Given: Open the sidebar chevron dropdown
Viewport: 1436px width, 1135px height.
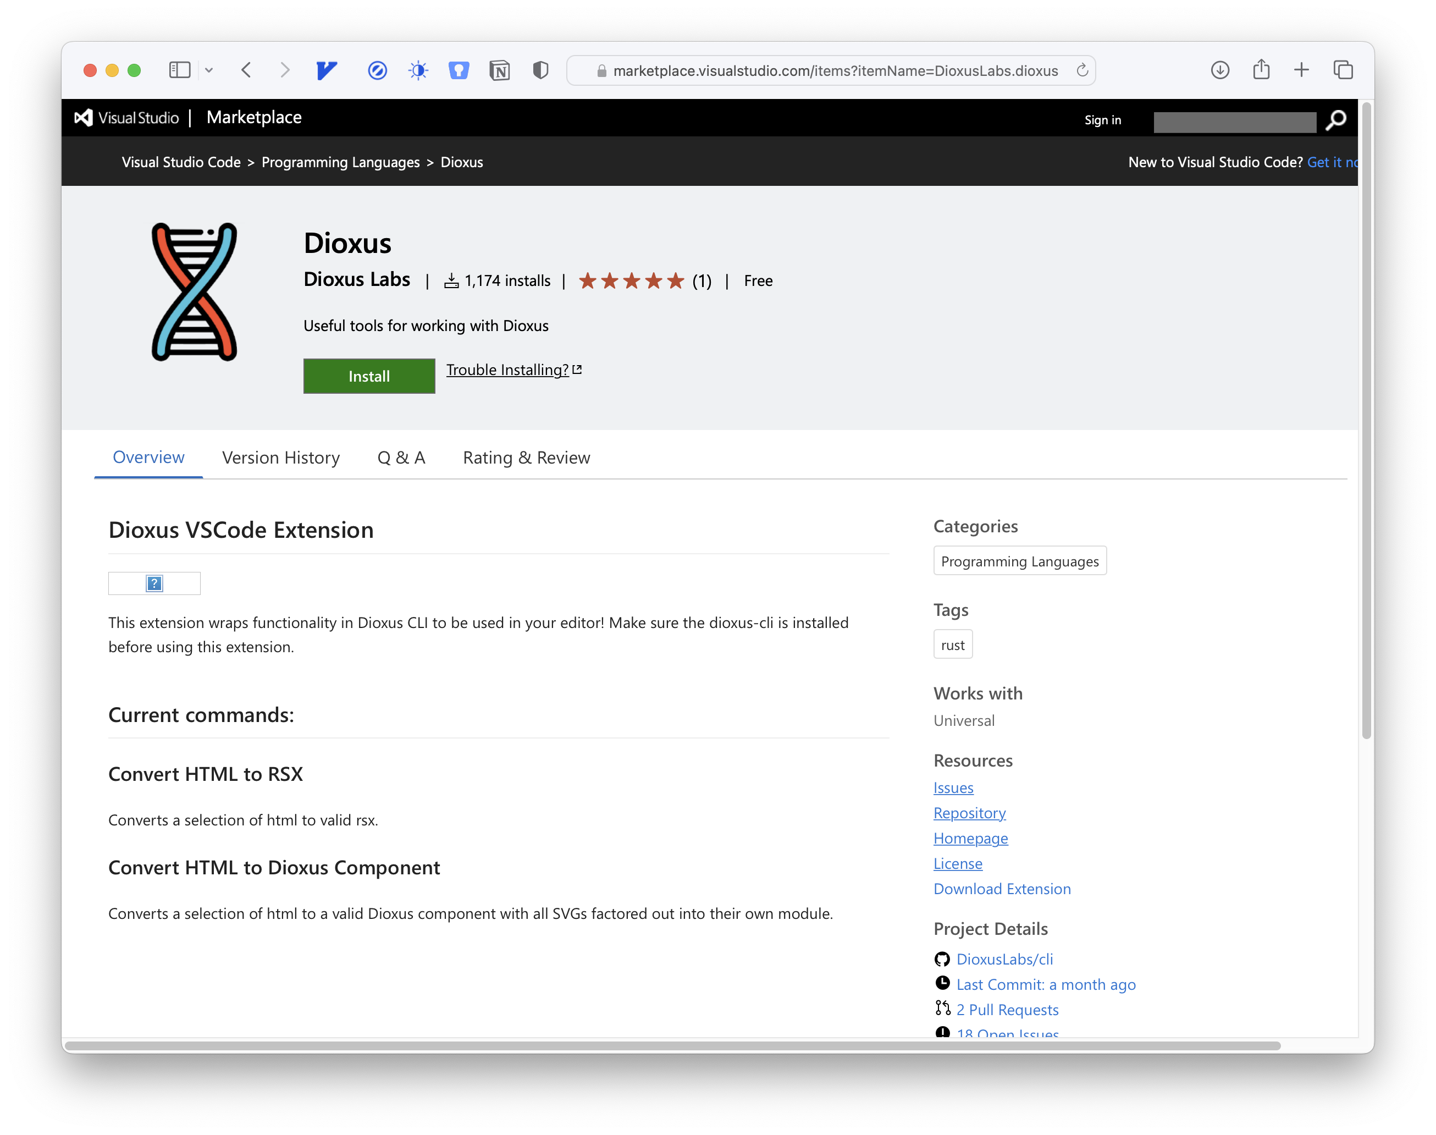Looking at the screenshot, I should [210, 70].
